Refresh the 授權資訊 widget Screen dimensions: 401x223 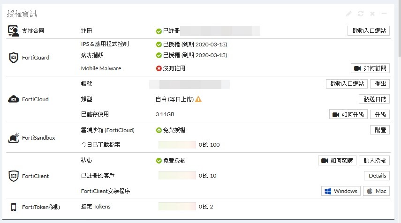pos(361,14)
